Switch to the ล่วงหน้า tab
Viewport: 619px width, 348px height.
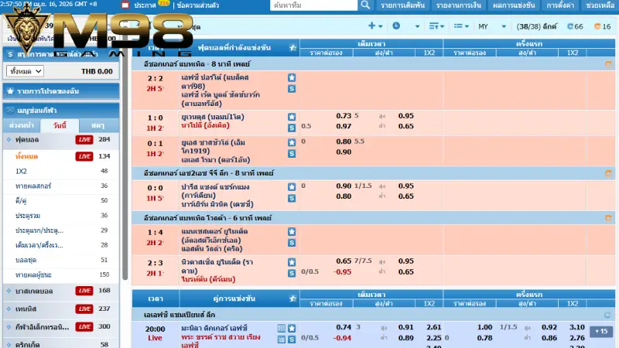(x=22, y=125)
